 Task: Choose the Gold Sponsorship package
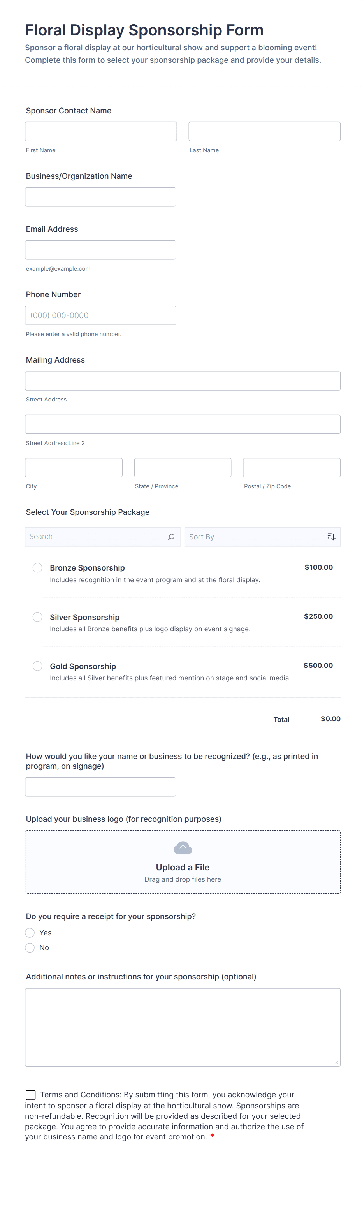(37, 666)
